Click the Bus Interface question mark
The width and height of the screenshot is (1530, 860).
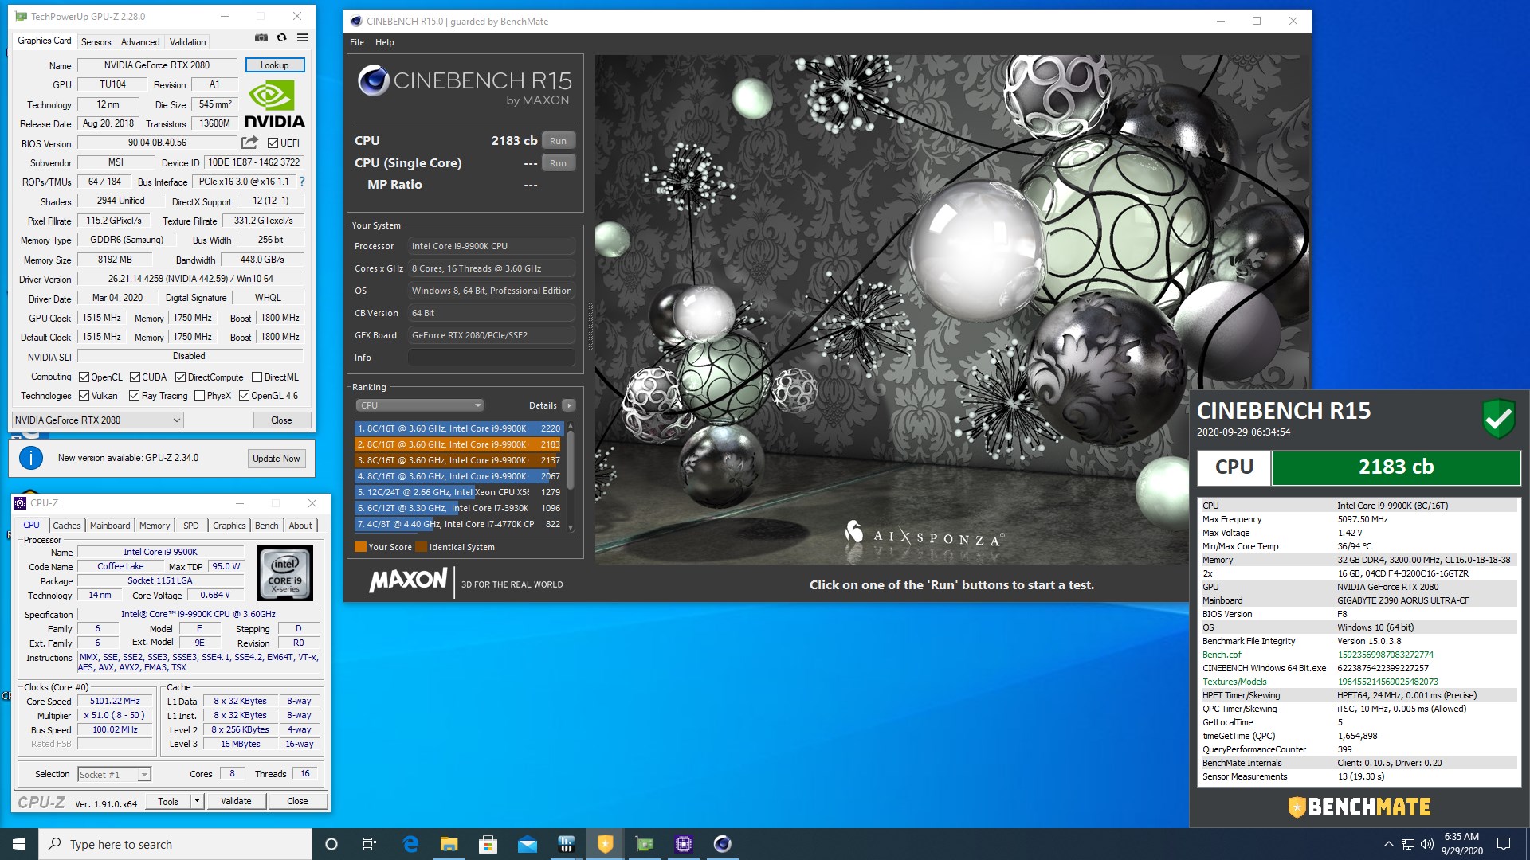coord(302,182)
